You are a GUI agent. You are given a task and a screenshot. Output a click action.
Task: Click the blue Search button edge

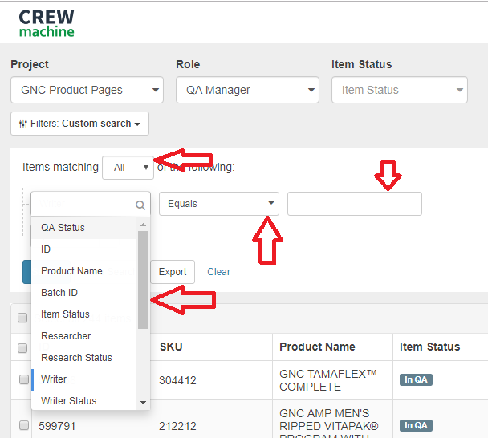click(x=26, y=272)
